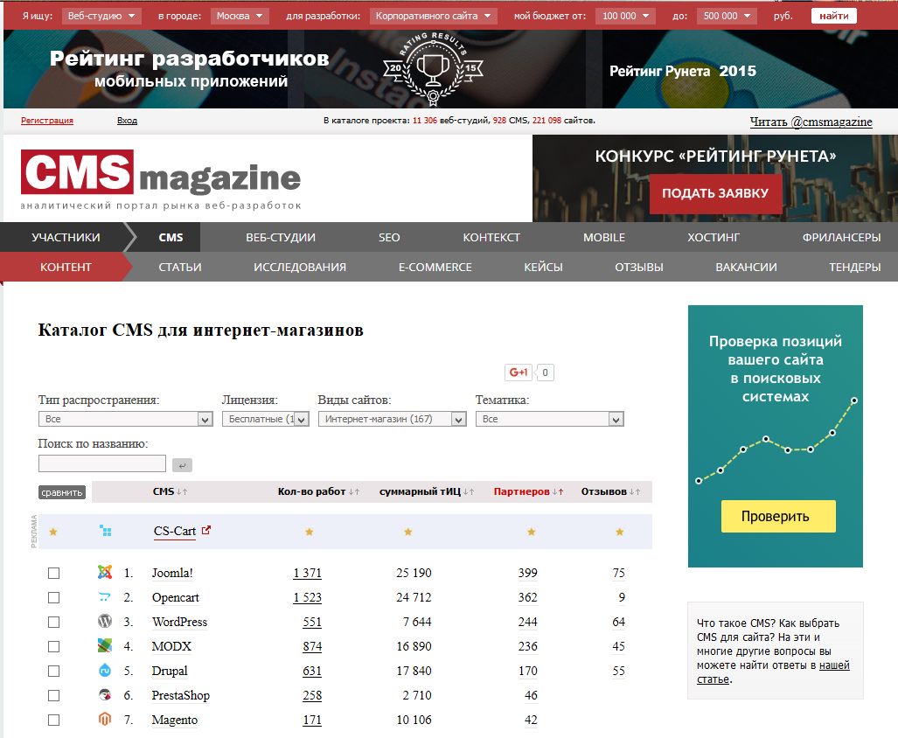
Task: Open the КЕЙСЫ menu item
Action: (x=544, y=268)
